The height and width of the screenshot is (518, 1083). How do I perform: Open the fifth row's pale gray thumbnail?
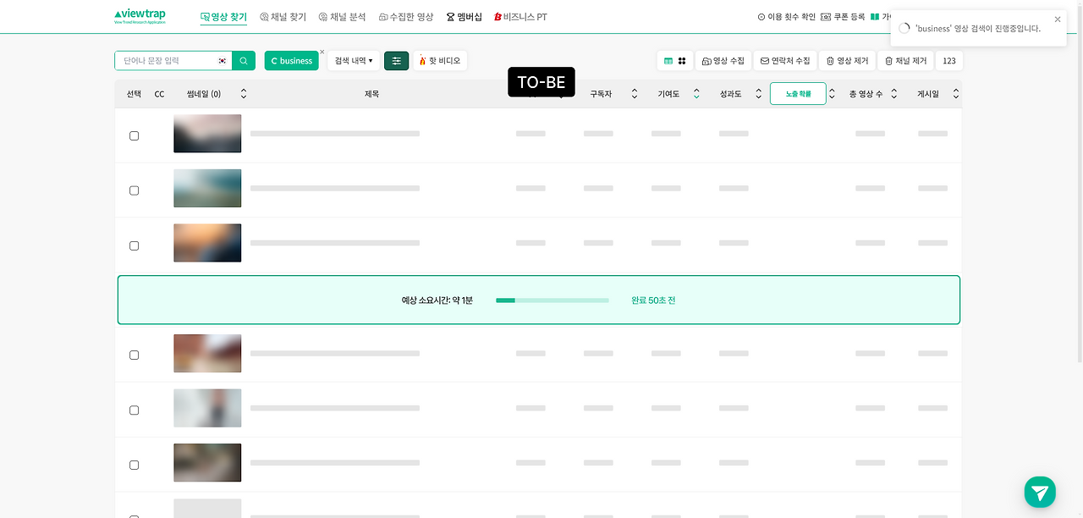207,408
